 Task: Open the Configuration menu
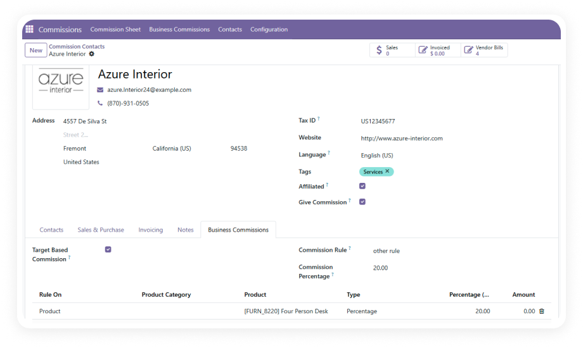click(269, 29)
